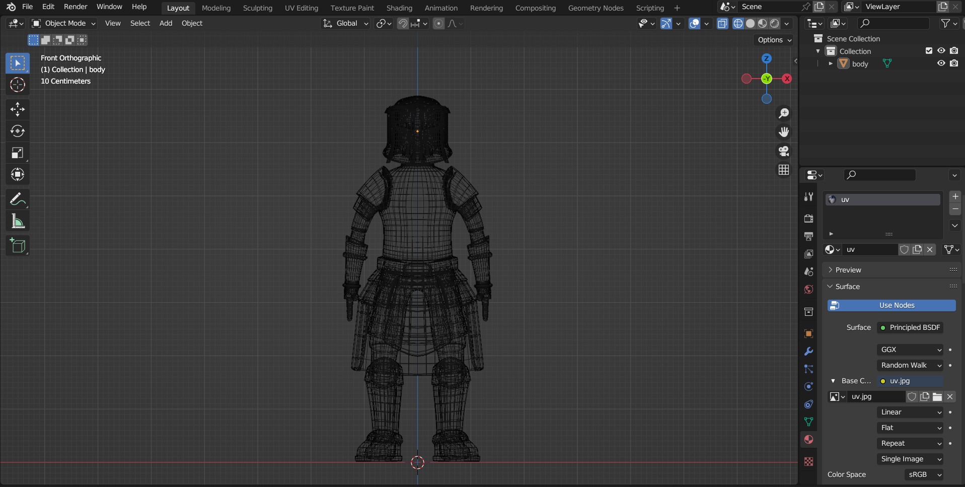This screenshot has height=487, width=965.
Task: Toggle show overlays button
Action: coord(694,24)
